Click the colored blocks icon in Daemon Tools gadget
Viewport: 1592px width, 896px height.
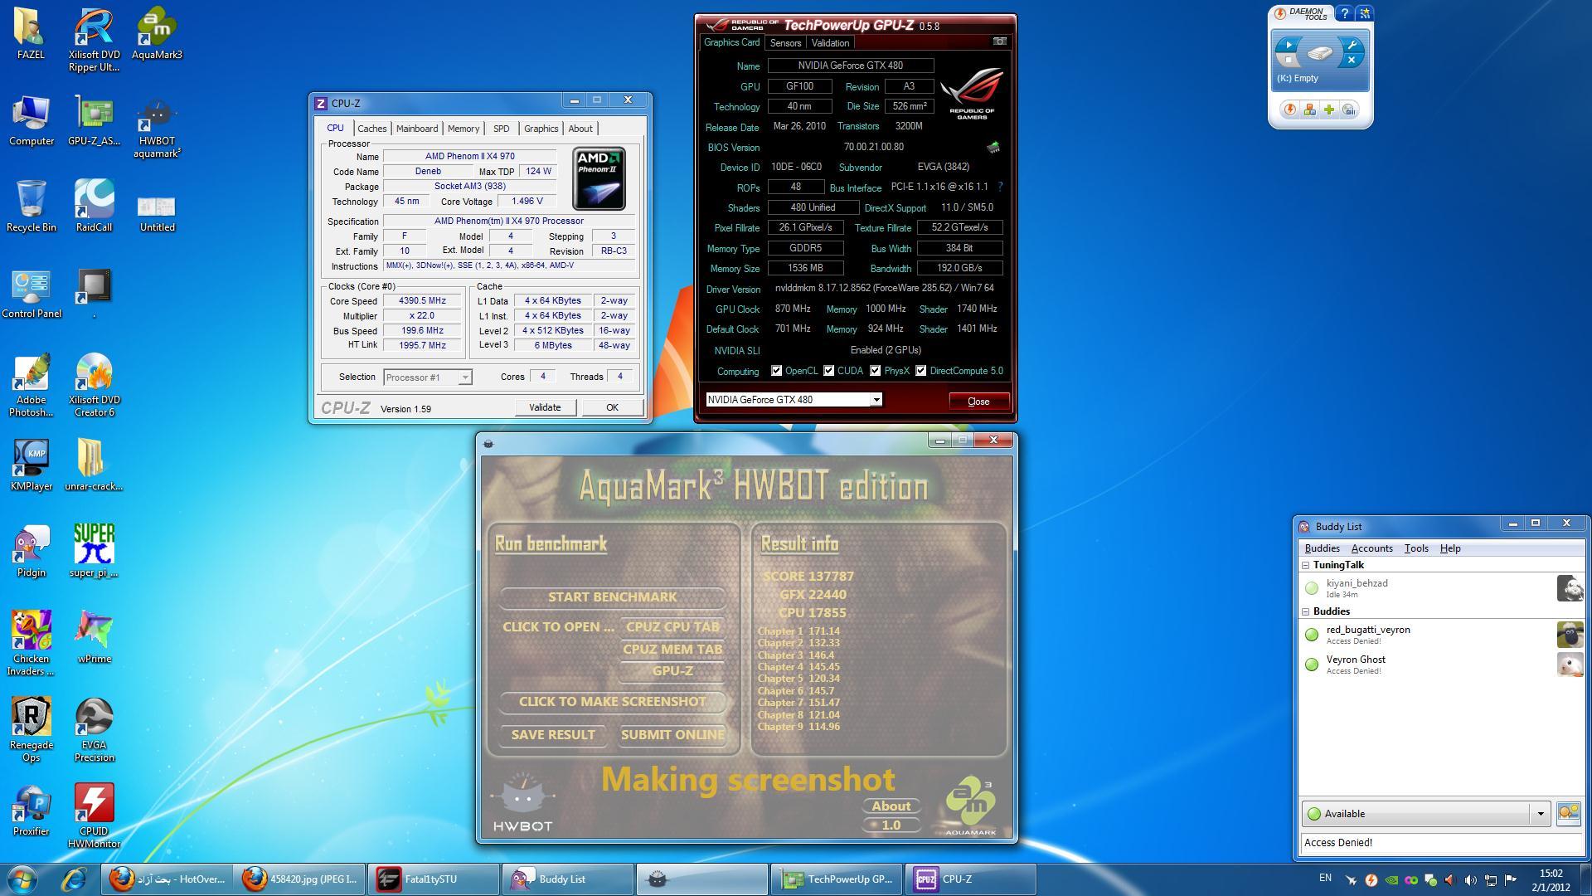point(1309,110)
